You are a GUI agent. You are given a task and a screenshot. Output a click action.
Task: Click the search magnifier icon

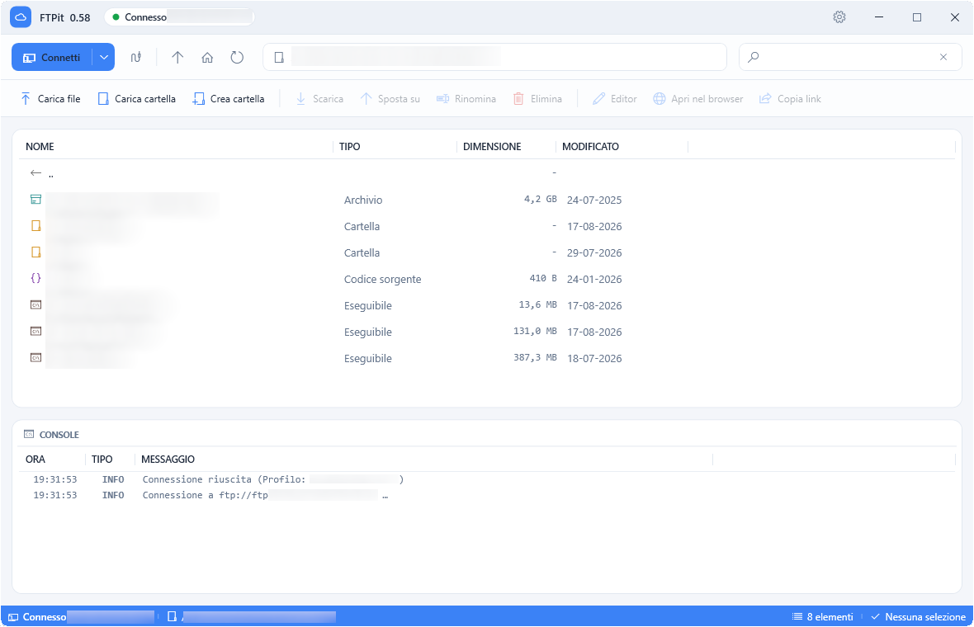pyautogui.click(x=754, y=57)
